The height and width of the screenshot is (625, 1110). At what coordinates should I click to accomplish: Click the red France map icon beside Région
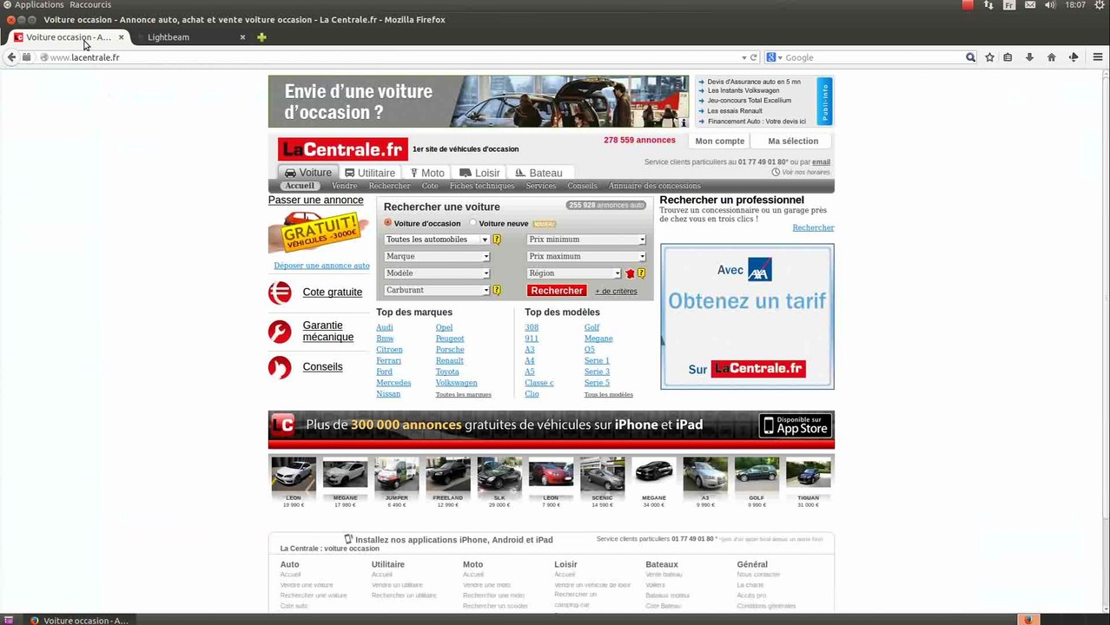[x=631, y=273]
